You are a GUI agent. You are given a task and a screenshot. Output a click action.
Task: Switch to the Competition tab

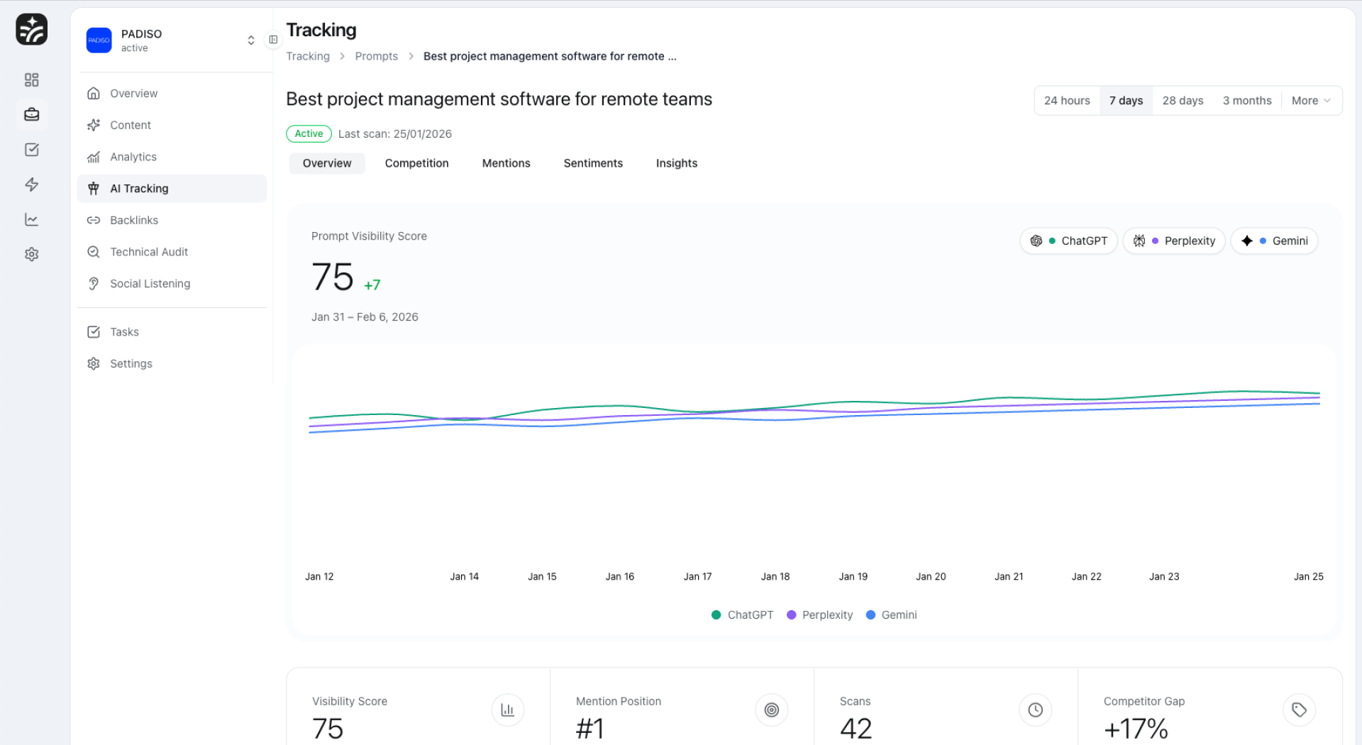tap(416, 163)
